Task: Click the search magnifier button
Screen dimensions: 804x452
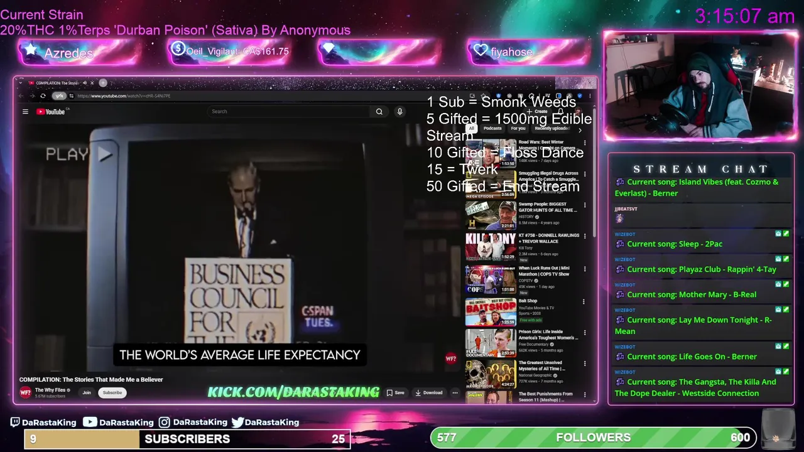Action: tap(379, 112)
